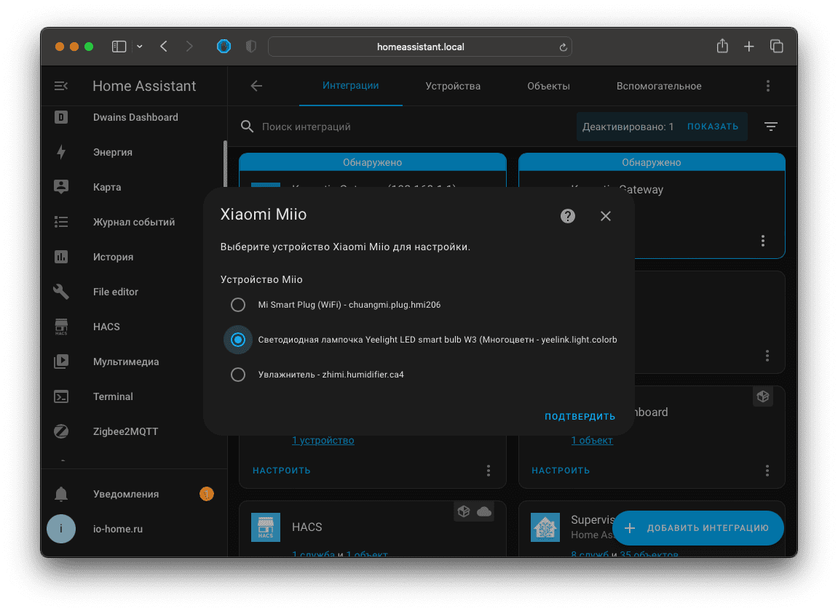Open Уведомления bell icon

pyautogui.click(x=62, y=494)
